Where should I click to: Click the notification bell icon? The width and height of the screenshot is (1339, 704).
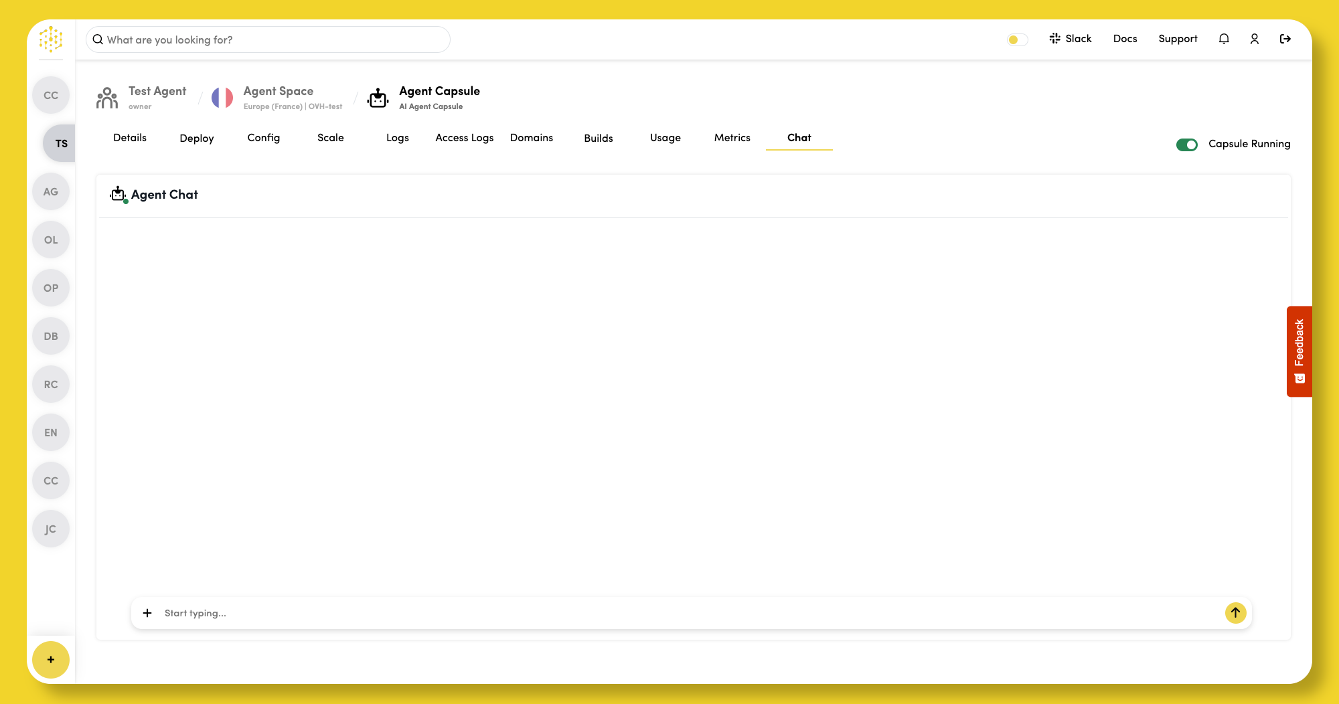click(1224, 39)
